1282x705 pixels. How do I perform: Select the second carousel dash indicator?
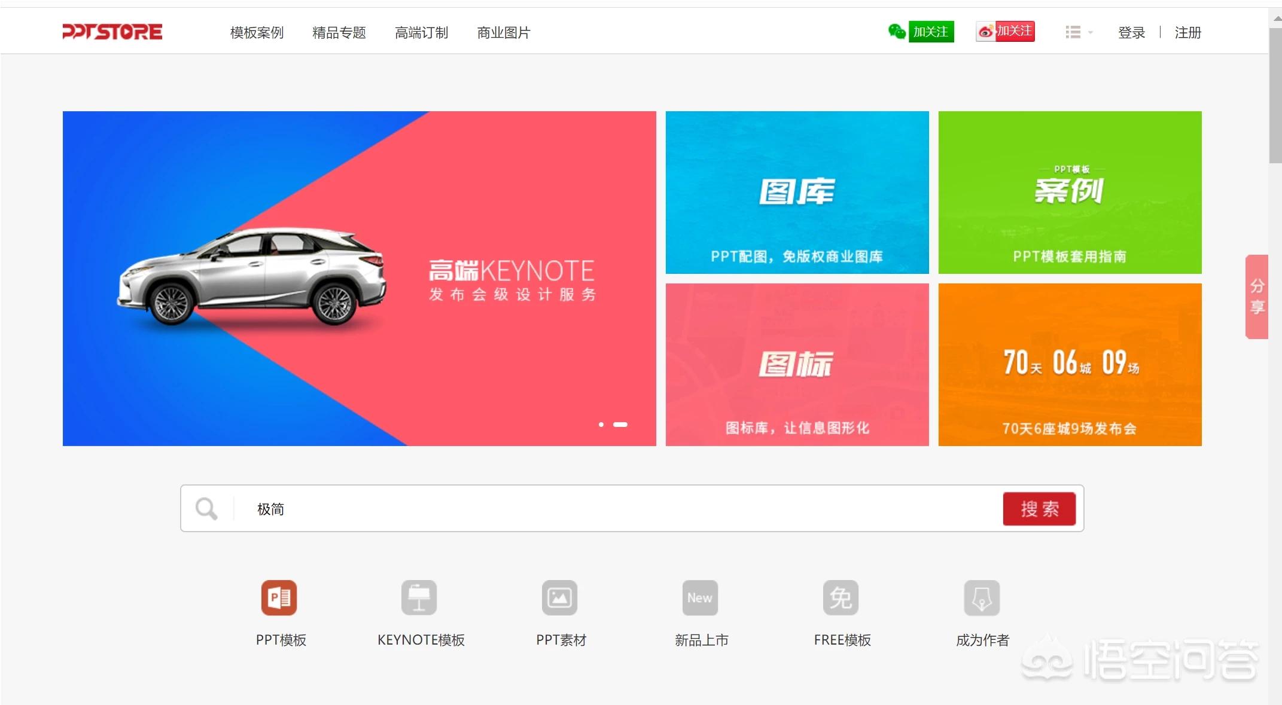click(x=620, y=425)
